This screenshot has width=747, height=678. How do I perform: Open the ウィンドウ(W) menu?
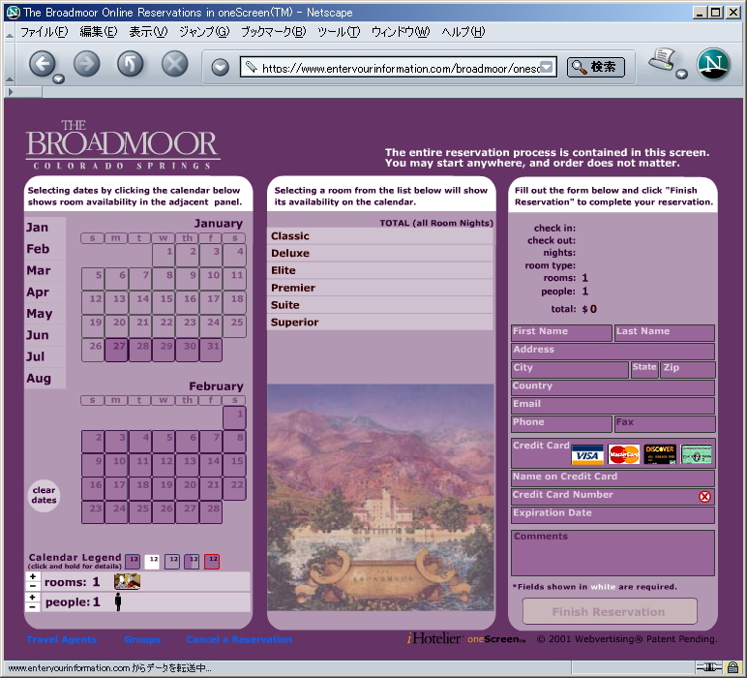point(401,32)
